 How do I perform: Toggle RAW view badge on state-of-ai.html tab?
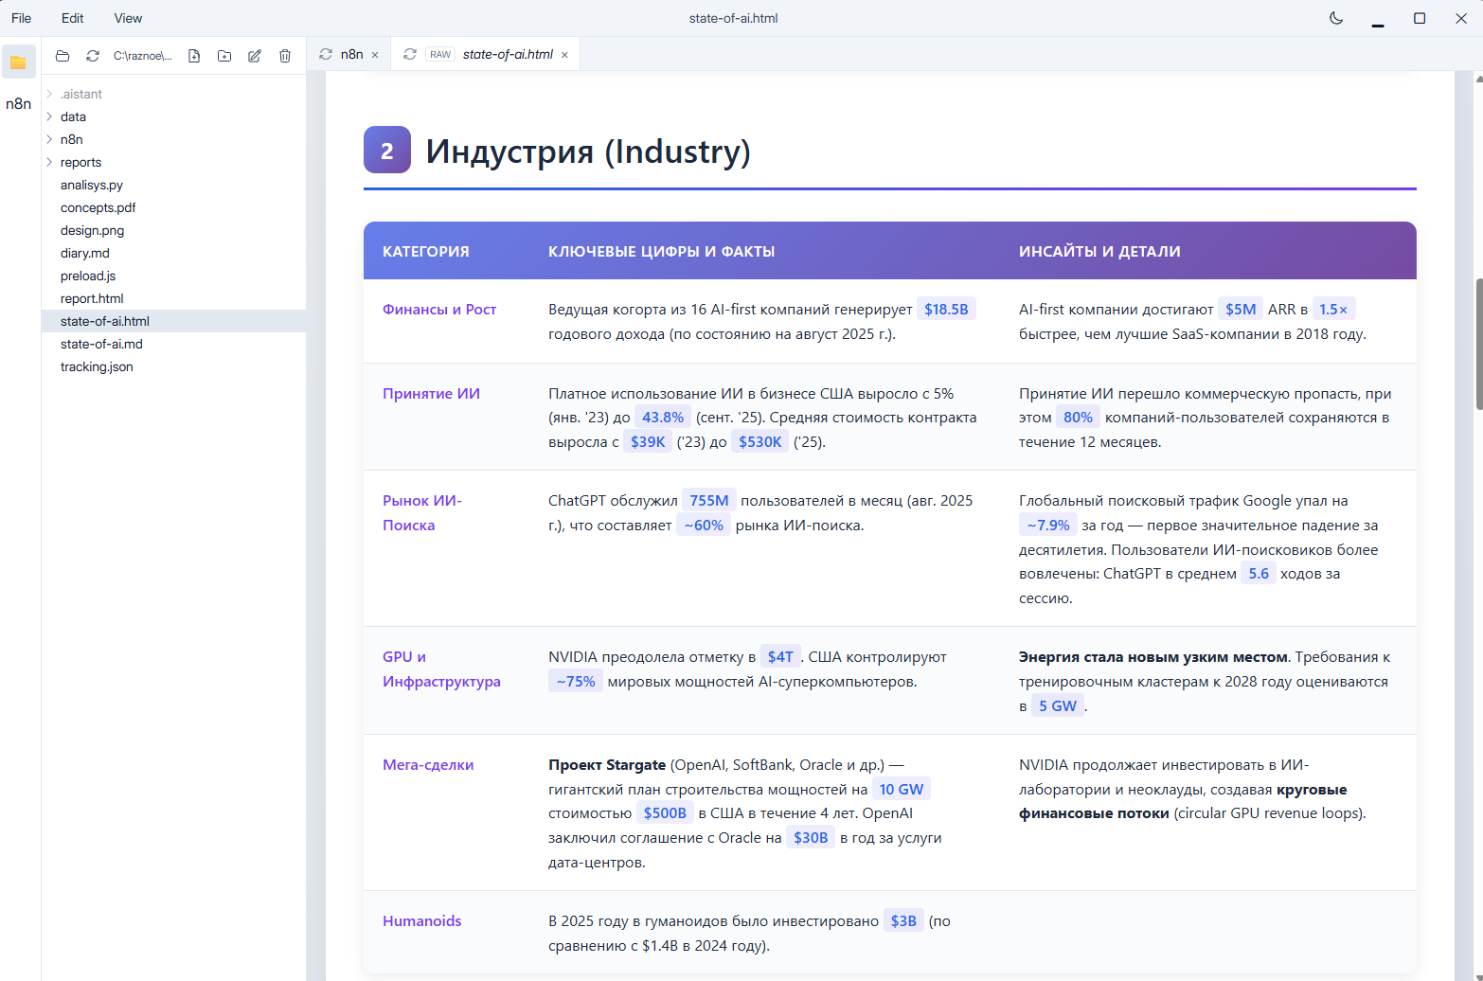coord(440,54)
